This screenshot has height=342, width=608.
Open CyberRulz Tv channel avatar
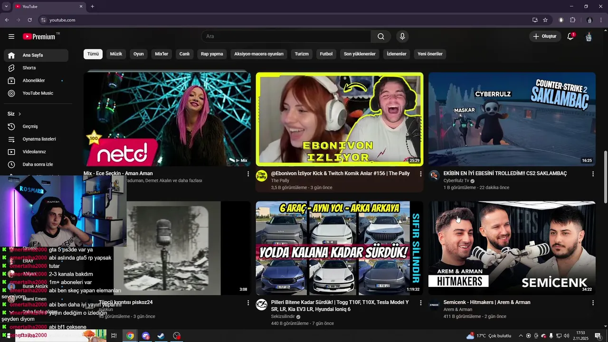pyautogui.click(x=434, y=176)
